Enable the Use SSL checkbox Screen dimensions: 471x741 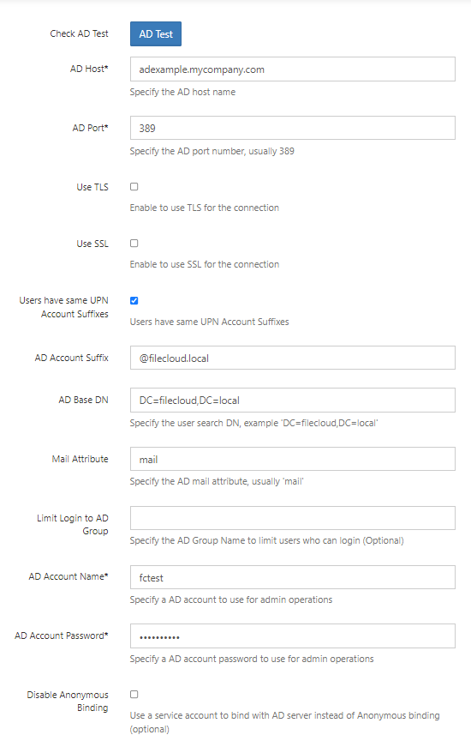(x=134, y=244)
